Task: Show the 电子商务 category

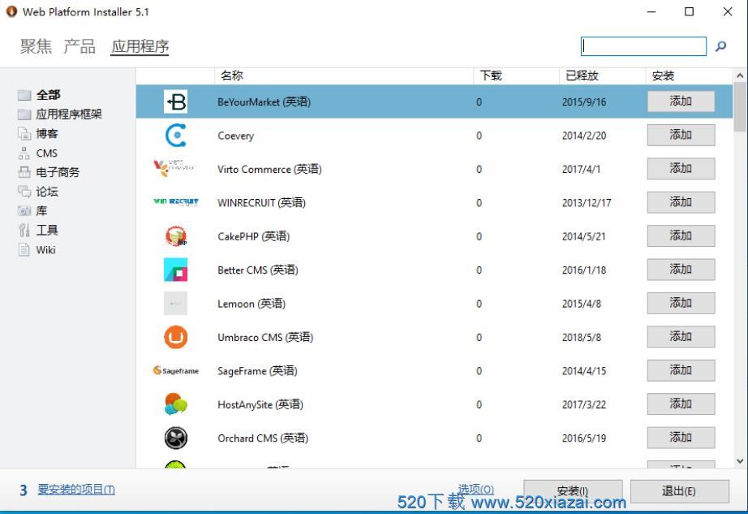Action: (58, 172)
